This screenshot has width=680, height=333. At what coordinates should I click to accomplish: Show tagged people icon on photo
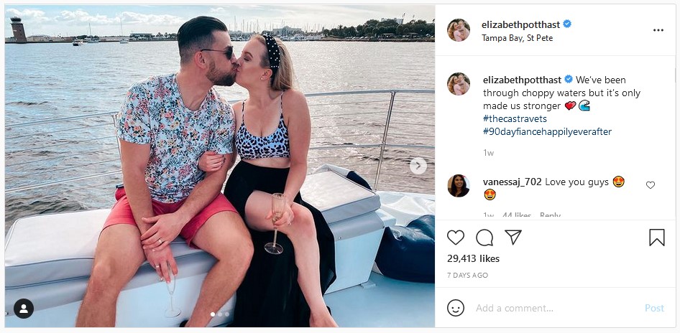tap(24, 309)
